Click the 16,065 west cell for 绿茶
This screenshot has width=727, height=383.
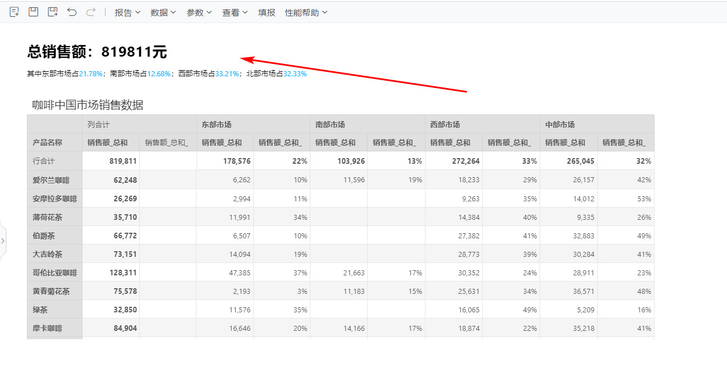coord(454,310)
